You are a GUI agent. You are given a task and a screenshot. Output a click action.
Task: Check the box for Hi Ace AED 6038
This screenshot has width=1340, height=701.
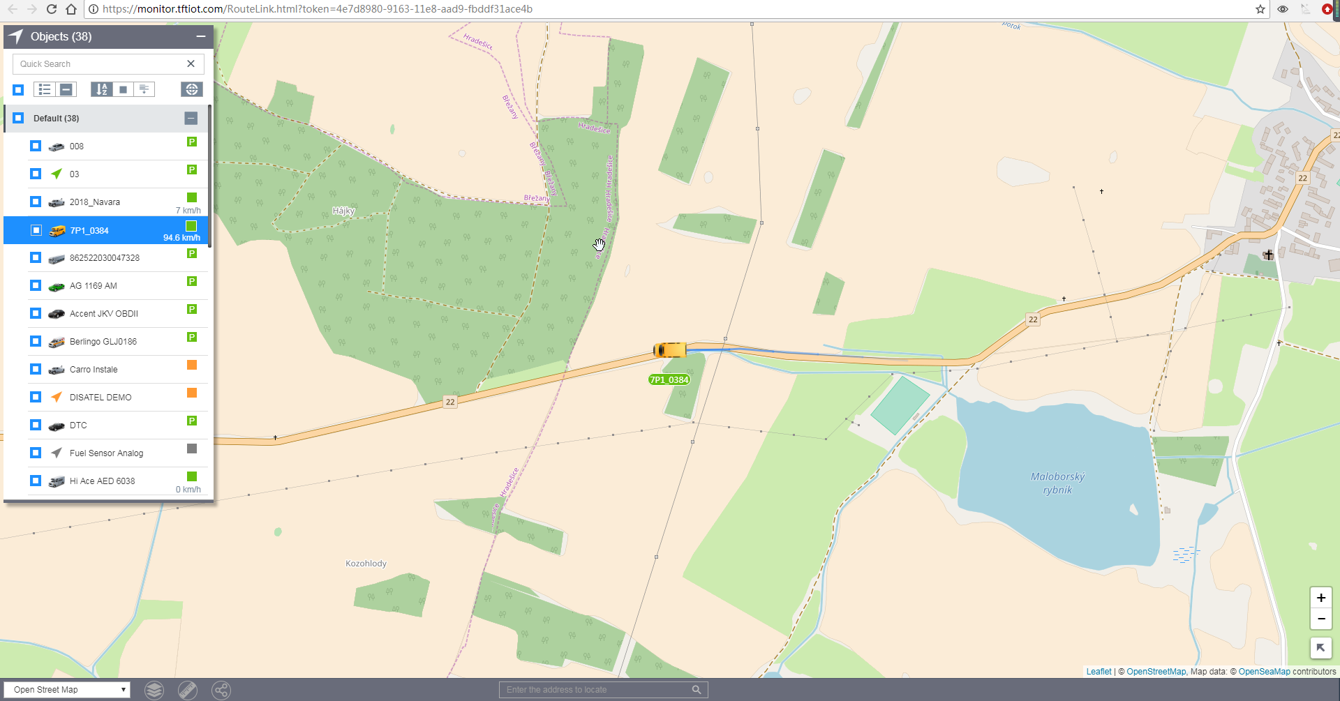(x=36, y=481)
